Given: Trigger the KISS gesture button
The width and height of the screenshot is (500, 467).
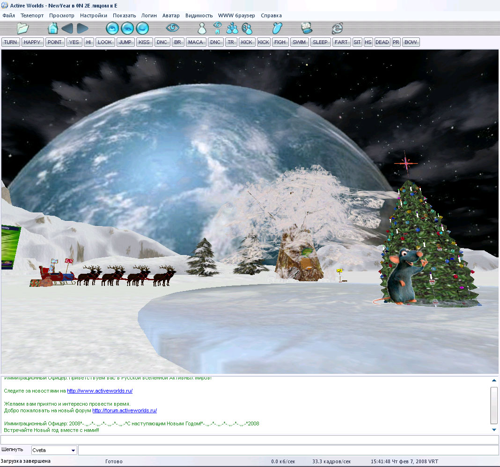Looking at the screenshot, I should (145, 42).
